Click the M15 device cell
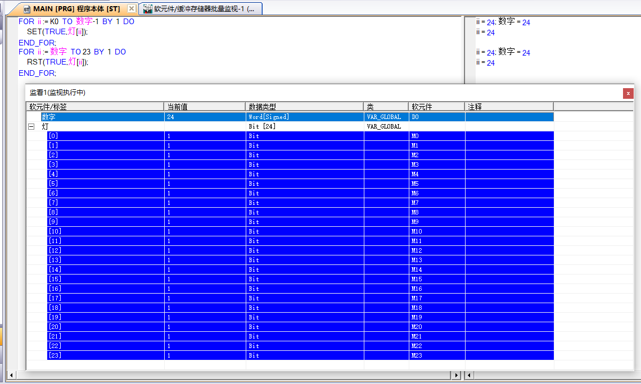 [436, 279]
